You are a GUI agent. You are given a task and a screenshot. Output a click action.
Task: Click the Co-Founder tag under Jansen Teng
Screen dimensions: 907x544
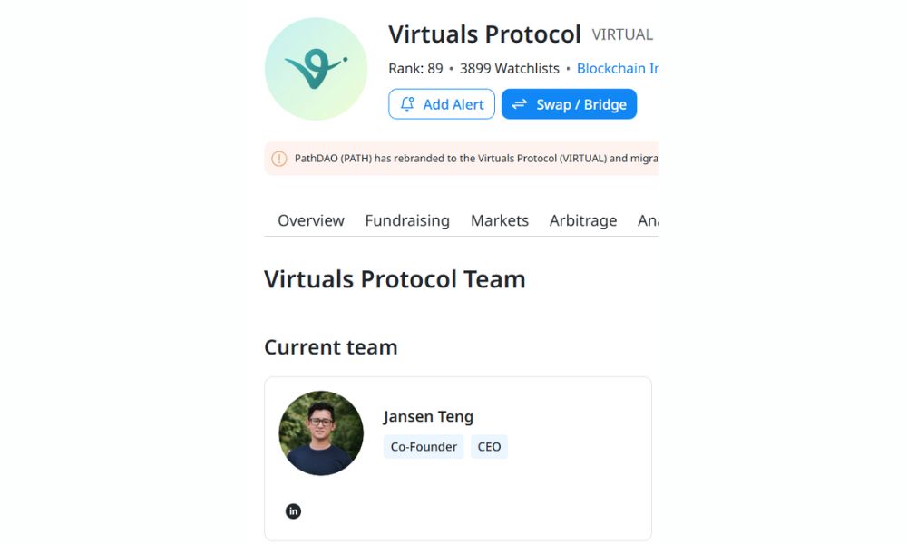pyautogui.click(x=423, y=446)
